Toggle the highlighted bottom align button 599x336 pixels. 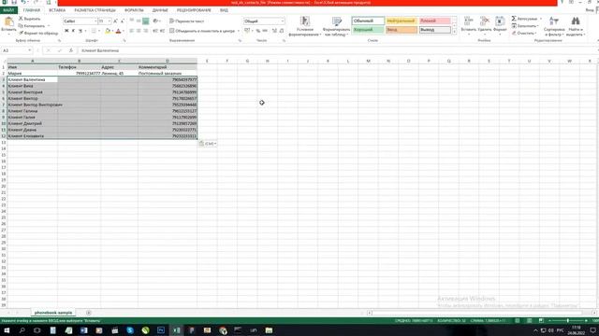pyautogui.click(x=146, y=21)
